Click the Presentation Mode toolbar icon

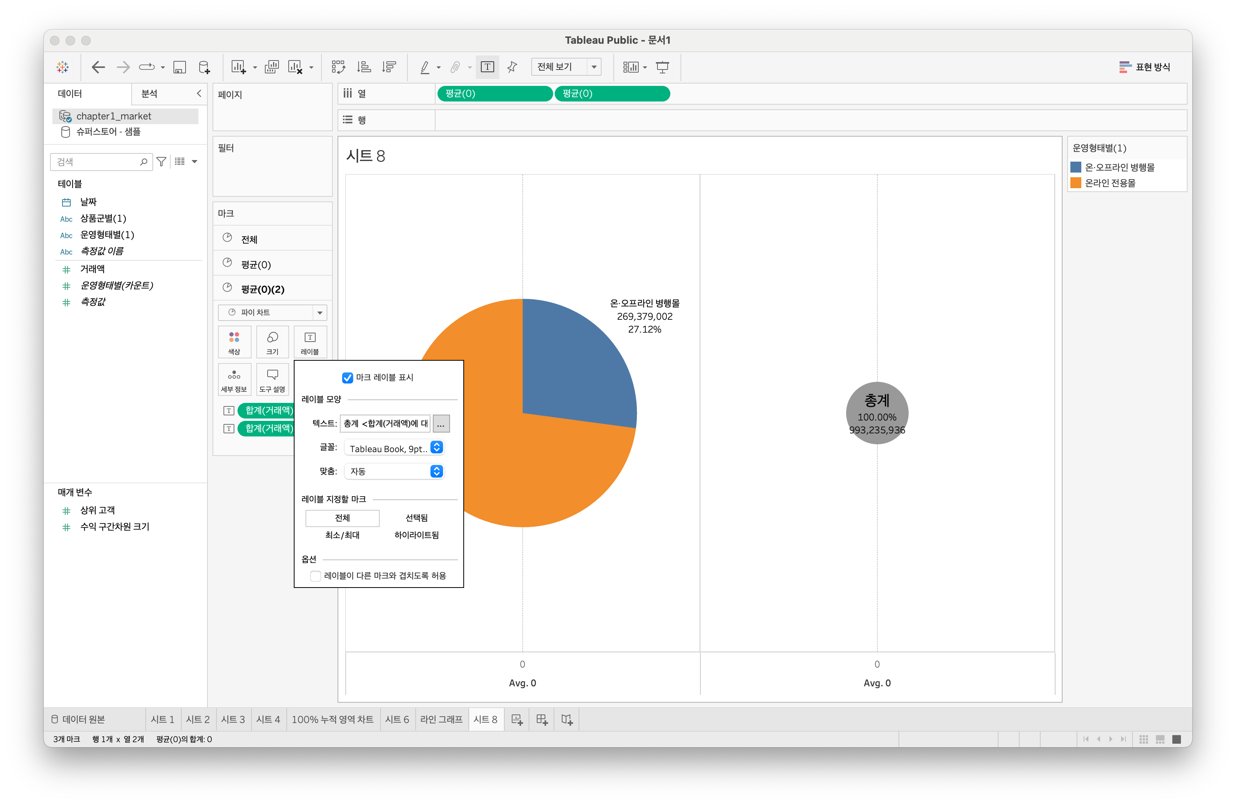point(662,67)
